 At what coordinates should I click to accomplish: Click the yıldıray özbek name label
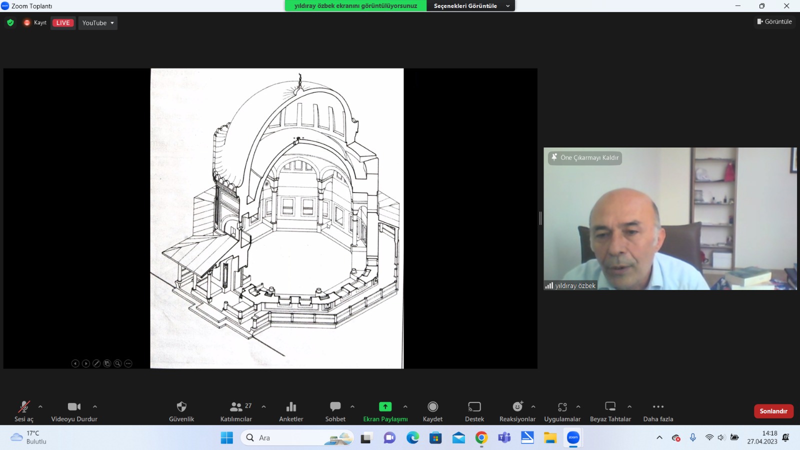tap(571, 285)
